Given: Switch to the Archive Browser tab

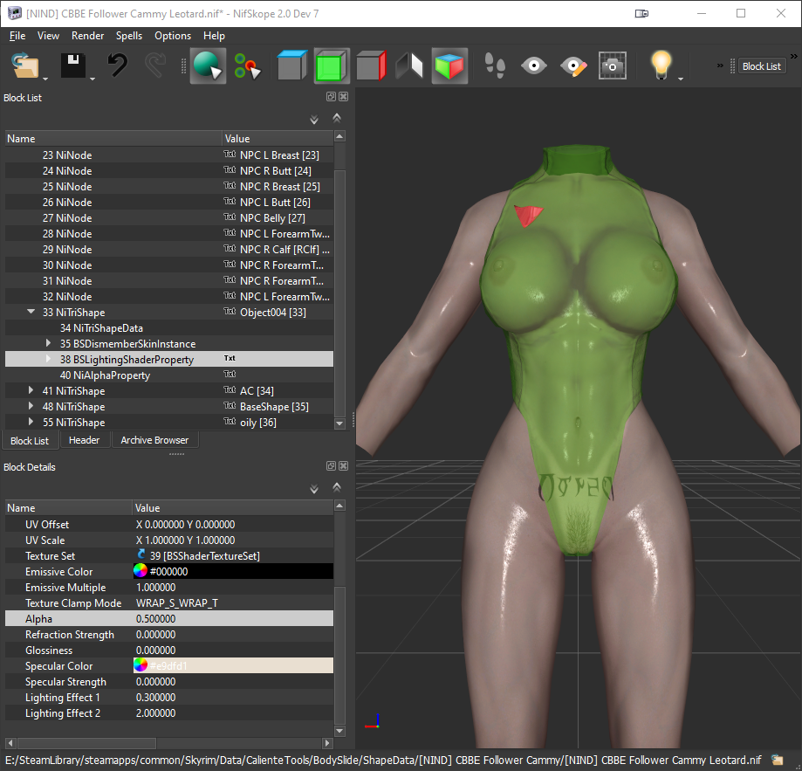Looking at the screenshot, I should pyautogui.click(x=154, y=440).
